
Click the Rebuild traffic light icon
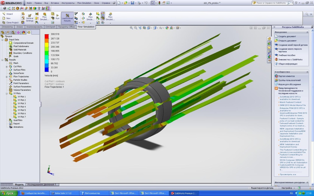(x=160, y=3)
